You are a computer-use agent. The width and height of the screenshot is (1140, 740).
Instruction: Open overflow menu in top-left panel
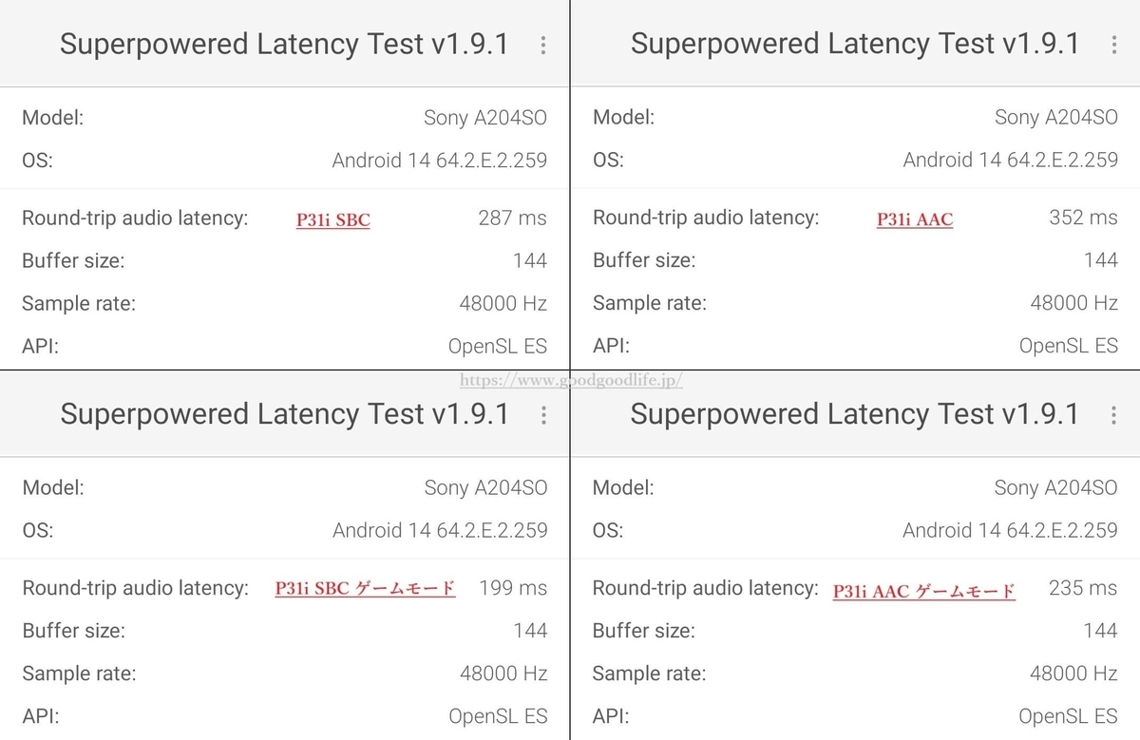point(542,45)
